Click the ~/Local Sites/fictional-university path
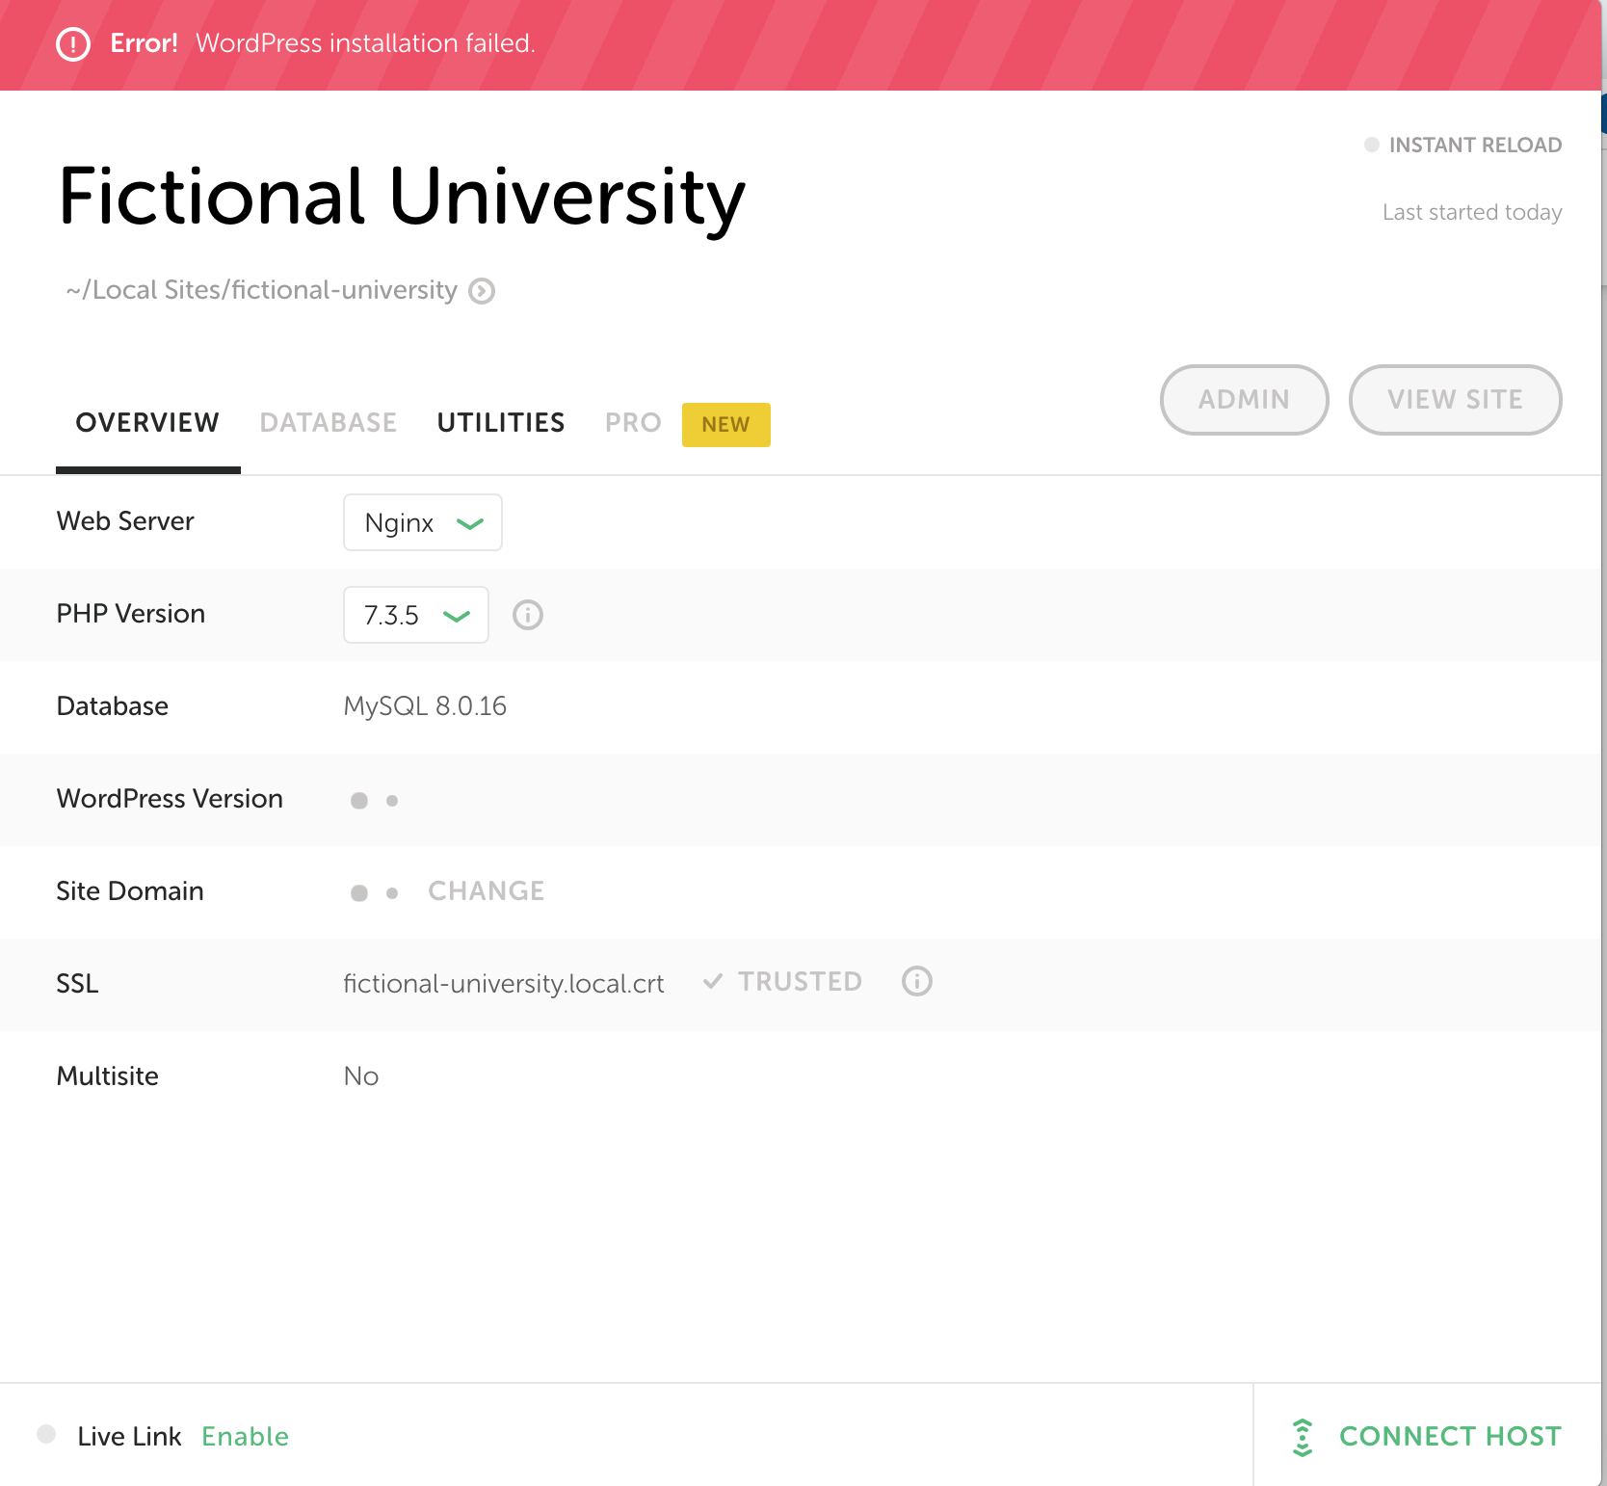This screenshot has height=1486, width=1607. tap(261, 290)
